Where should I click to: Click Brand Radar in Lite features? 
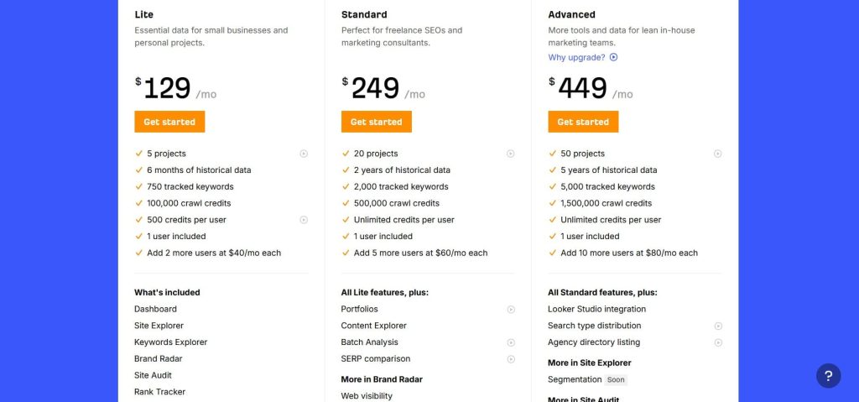[158, 358]
